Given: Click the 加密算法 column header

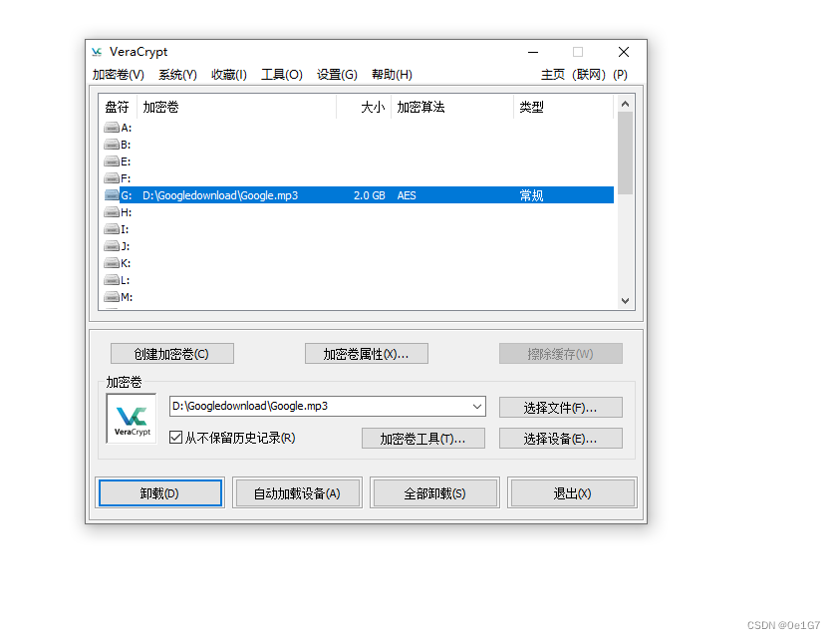Looking at the screenshot, I should tap(452, 107).
